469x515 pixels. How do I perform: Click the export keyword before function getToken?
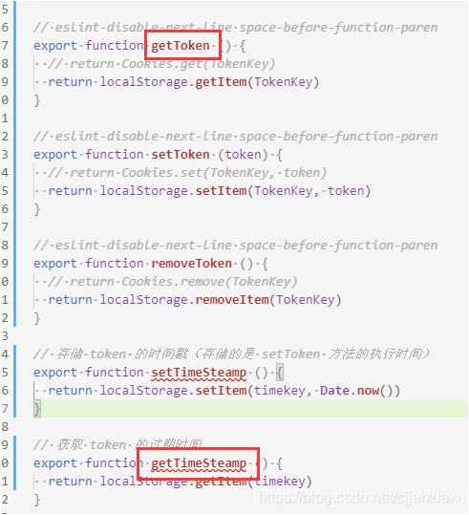pos(55,45)
